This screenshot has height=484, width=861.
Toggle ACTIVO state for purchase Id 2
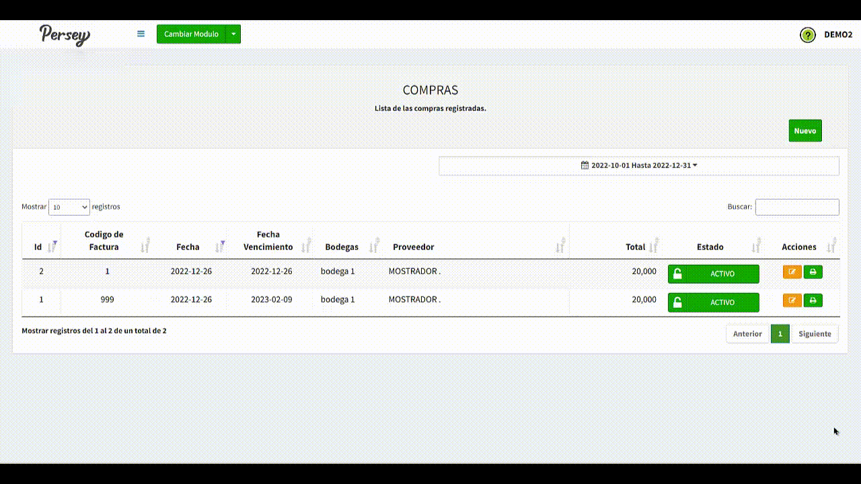pyautogui.click(x=713, y=274)
